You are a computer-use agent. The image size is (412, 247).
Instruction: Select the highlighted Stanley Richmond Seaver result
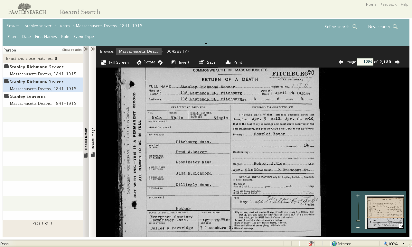tap(43, 85)
